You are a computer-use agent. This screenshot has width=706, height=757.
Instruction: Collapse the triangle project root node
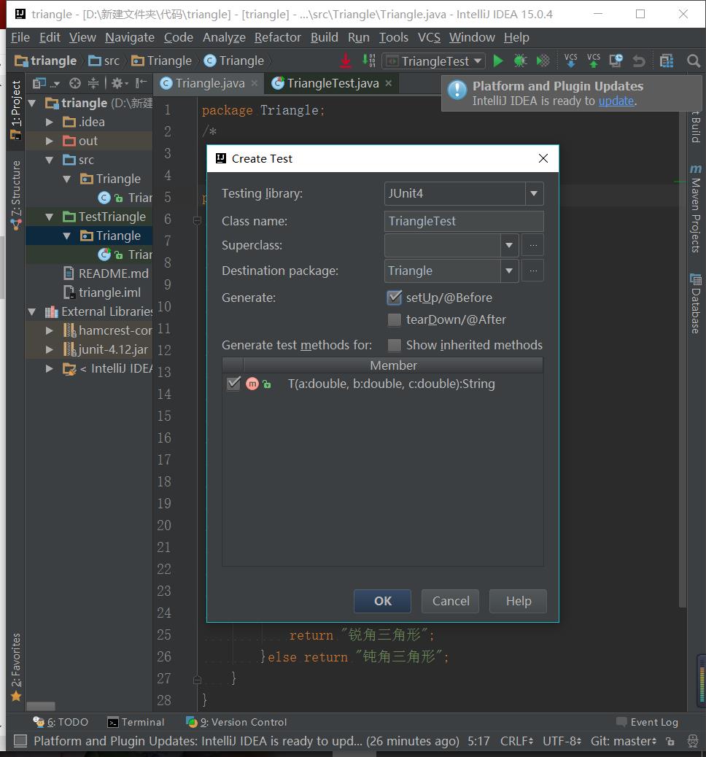click(x=32, y=103)
